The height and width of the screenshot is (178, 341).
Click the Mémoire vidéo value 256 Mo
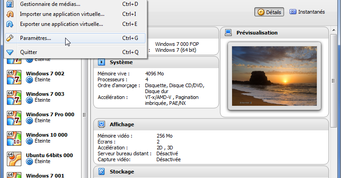pyautogui.click(x=165, y=136)
